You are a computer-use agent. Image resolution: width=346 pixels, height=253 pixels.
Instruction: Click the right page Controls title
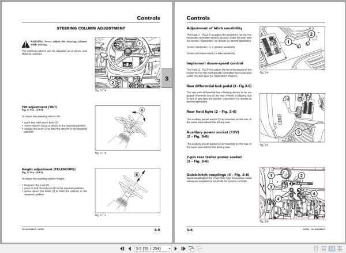pos(198,18)
